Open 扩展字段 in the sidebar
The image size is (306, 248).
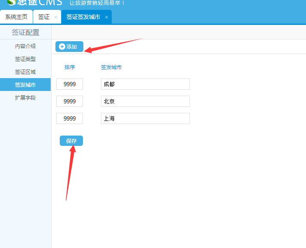[25, 98]
